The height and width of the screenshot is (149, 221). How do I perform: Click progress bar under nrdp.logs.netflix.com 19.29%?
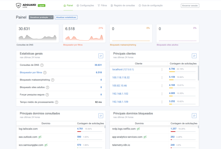183,131
